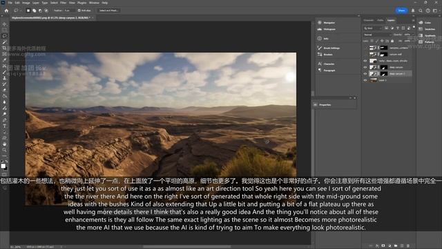Choose Intersect with selection mode icon
Viewport: 442px width, 249px height.
pos(46,10)
